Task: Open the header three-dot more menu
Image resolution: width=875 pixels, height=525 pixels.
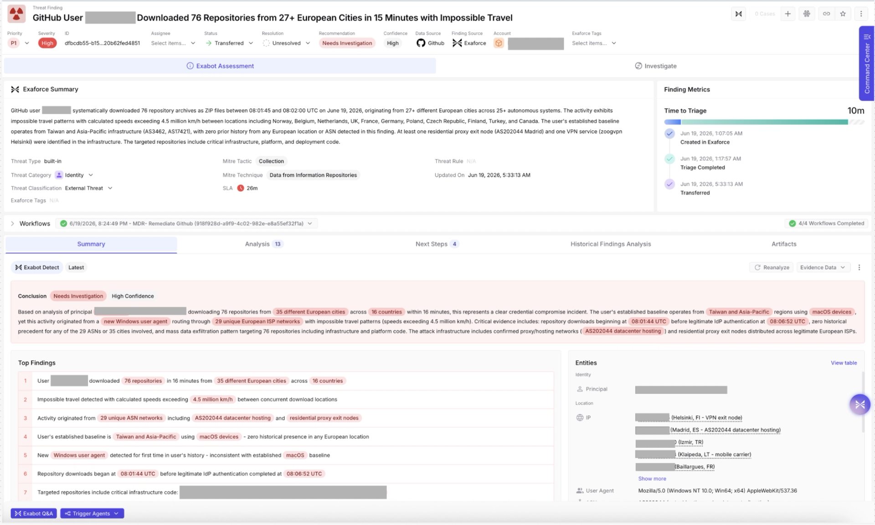Action: [861, 14]
